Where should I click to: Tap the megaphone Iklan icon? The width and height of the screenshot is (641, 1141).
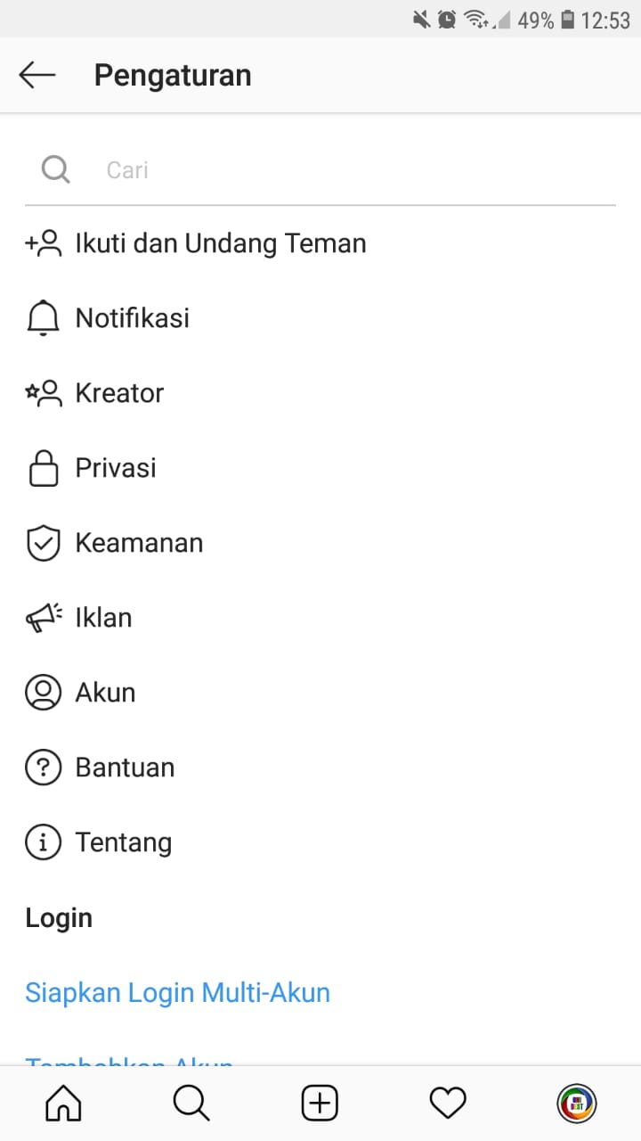click(44, 618)
